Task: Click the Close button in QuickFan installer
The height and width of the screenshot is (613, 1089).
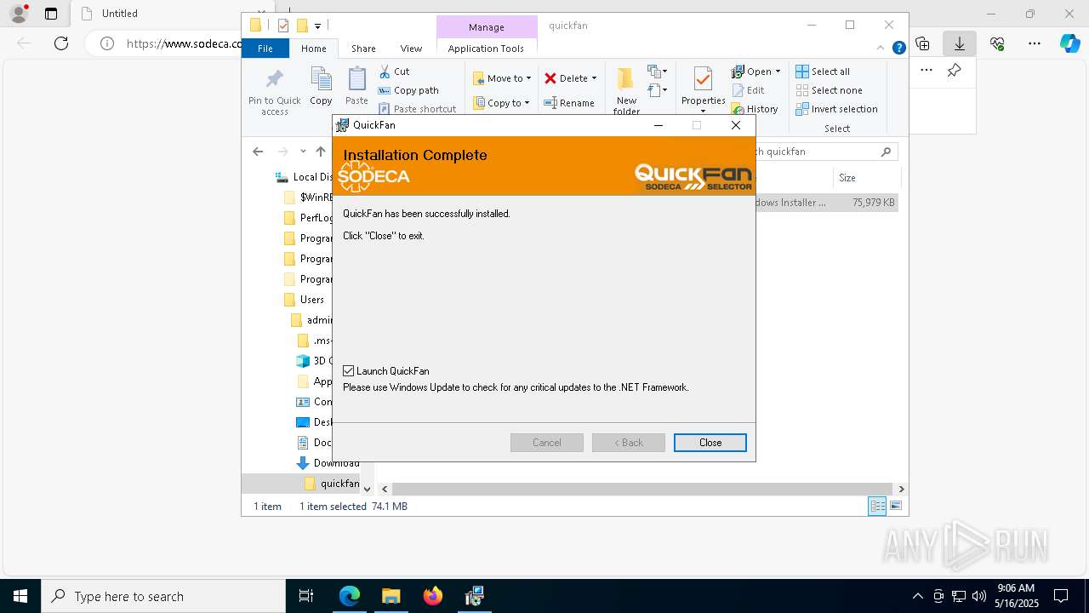Action: pos(710,443)
